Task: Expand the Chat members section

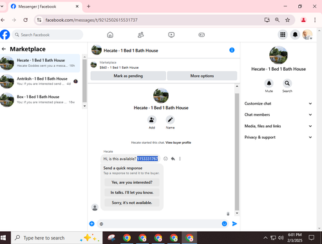Action: coord(278,114)
